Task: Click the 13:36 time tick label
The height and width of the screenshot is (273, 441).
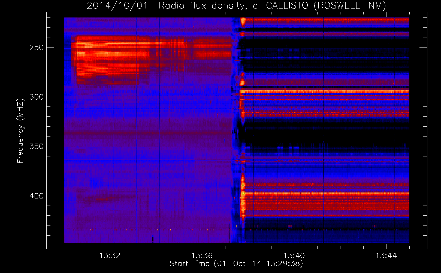Action: point(202,256)
